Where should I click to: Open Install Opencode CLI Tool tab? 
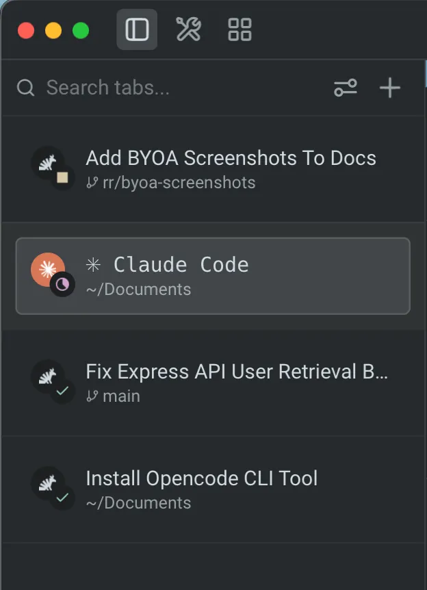(213, 489)
